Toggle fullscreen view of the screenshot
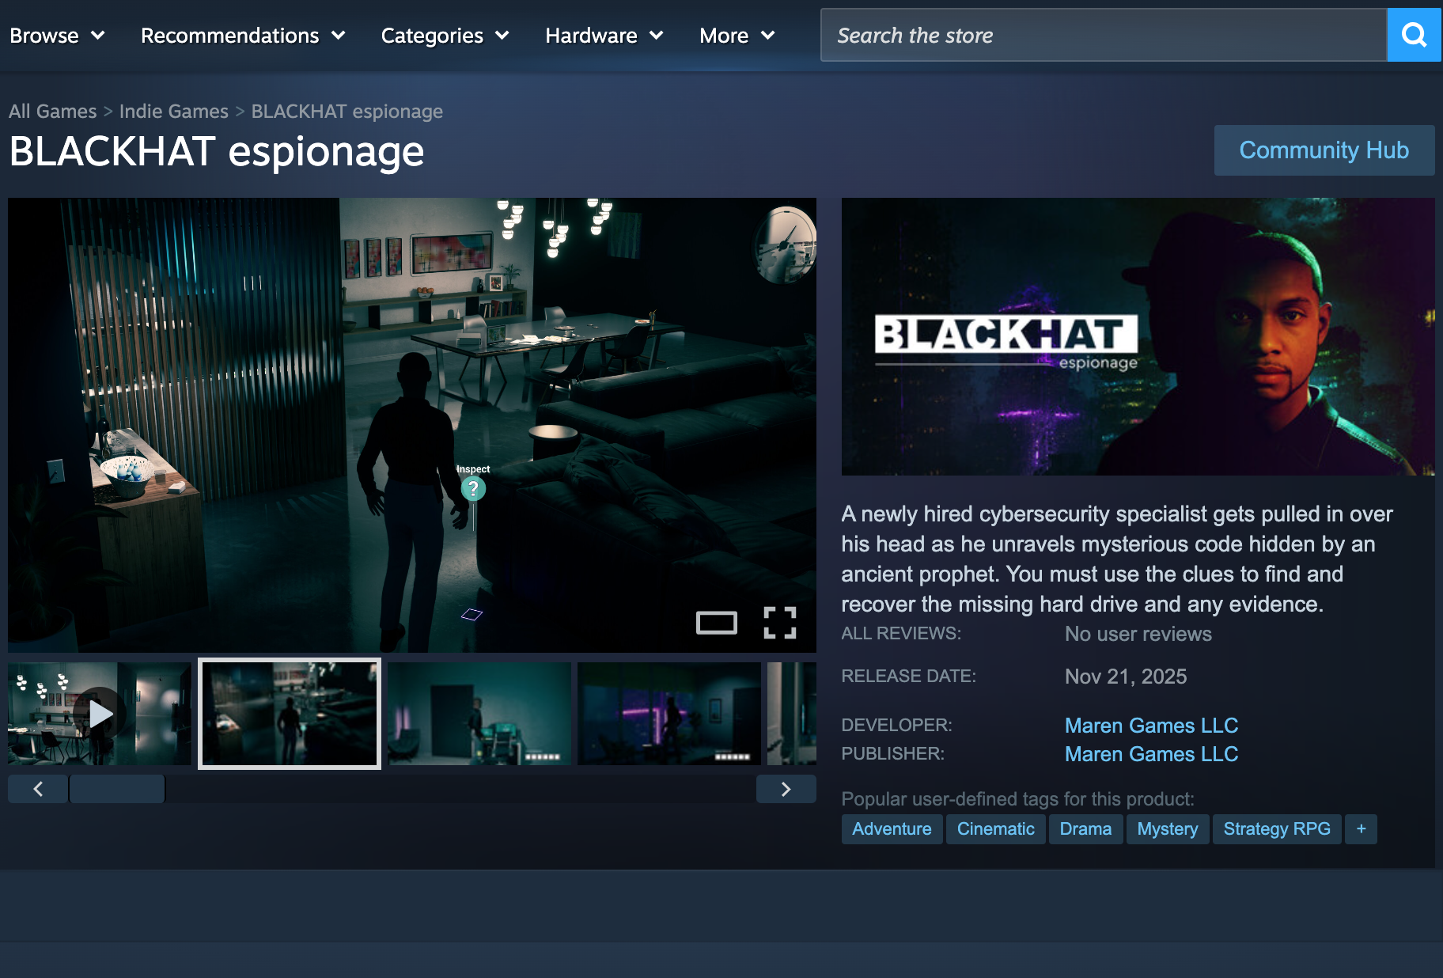 779,623
